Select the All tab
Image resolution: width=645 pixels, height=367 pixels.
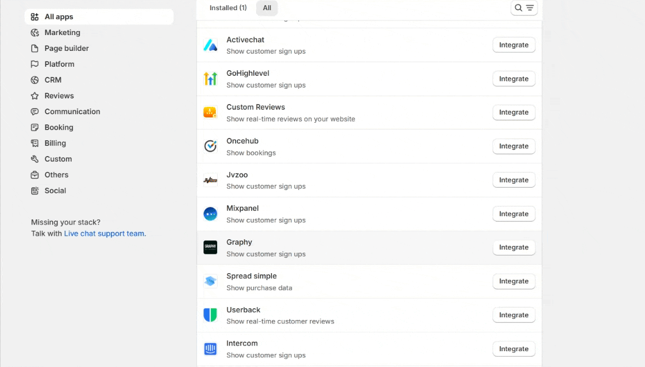click(x=267, y=8)
